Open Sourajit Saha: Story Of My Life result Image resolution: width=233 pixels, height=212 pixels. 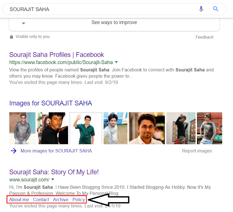click(54, 172)
